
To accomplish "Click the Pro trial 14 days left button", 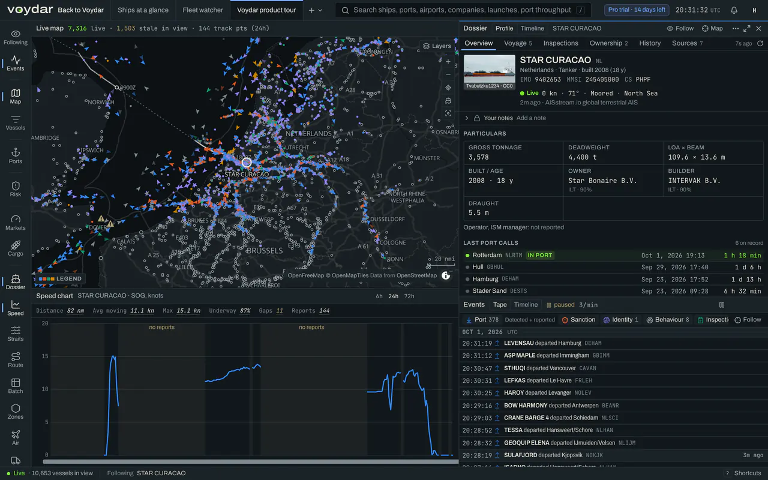I will coord(637,10).
